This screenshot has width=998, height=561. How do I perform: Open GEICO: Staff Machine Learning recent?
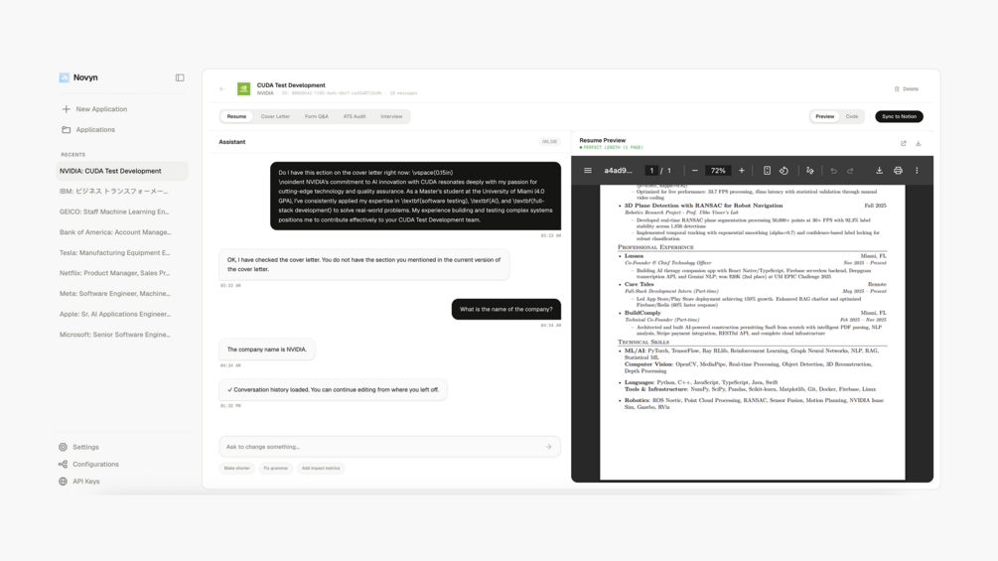coord(122,211)
